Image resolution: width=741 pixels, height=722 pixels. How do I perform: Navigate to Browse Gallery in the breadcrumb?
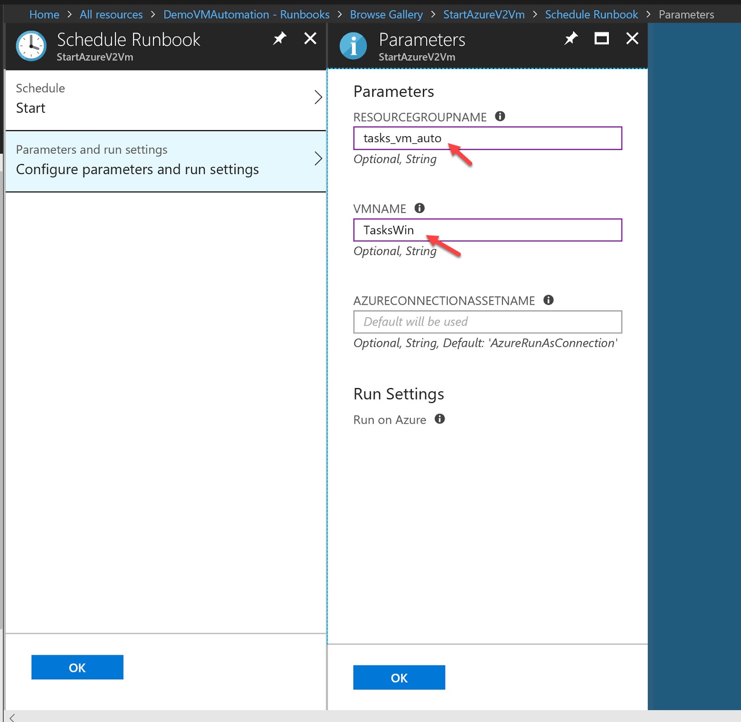click(x=386, y=14)
